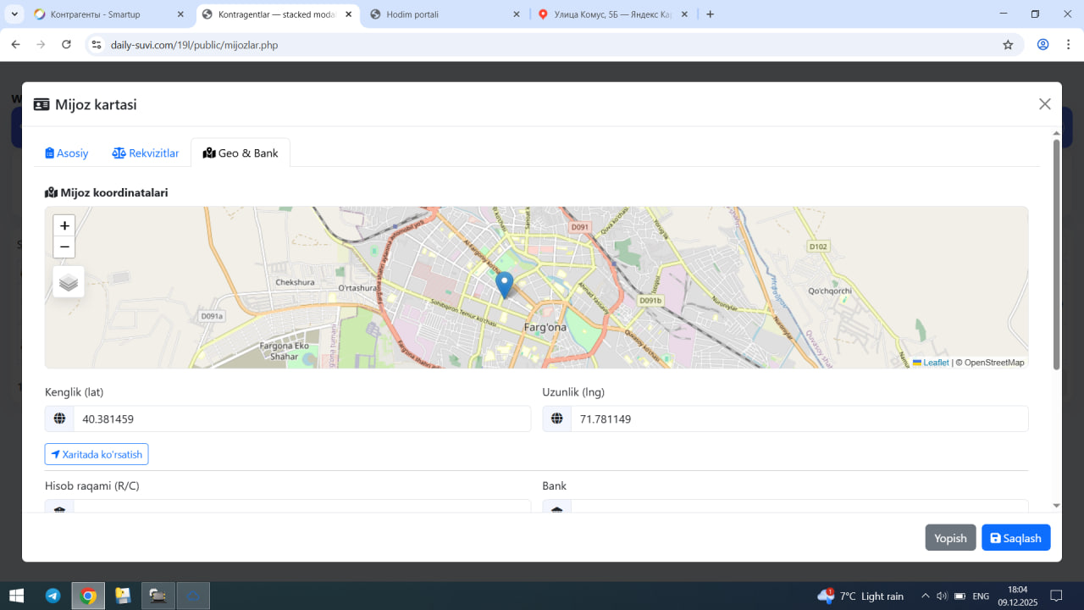Select the Geo & Bank tab
The width and height of the screenshot is (1084, 610).
tap(241, 153)
